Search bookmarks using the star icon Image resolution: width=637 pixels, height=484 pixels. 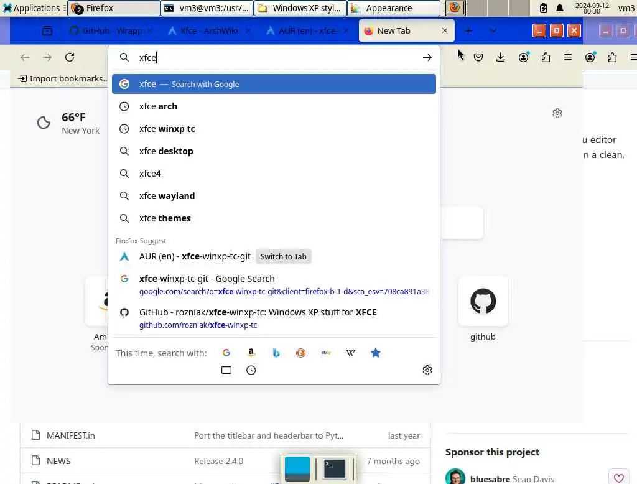(x=375, y=353)
